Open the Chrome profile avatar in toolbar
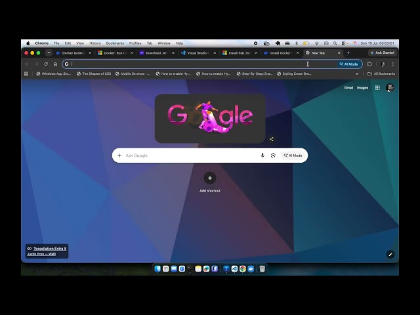 click(x=383, y=64)
